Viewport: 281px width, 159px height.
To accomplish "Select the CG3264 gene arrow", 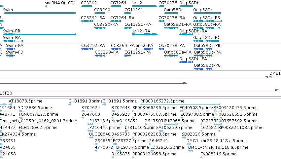I will pyautogui.click(x=116, y=6).
